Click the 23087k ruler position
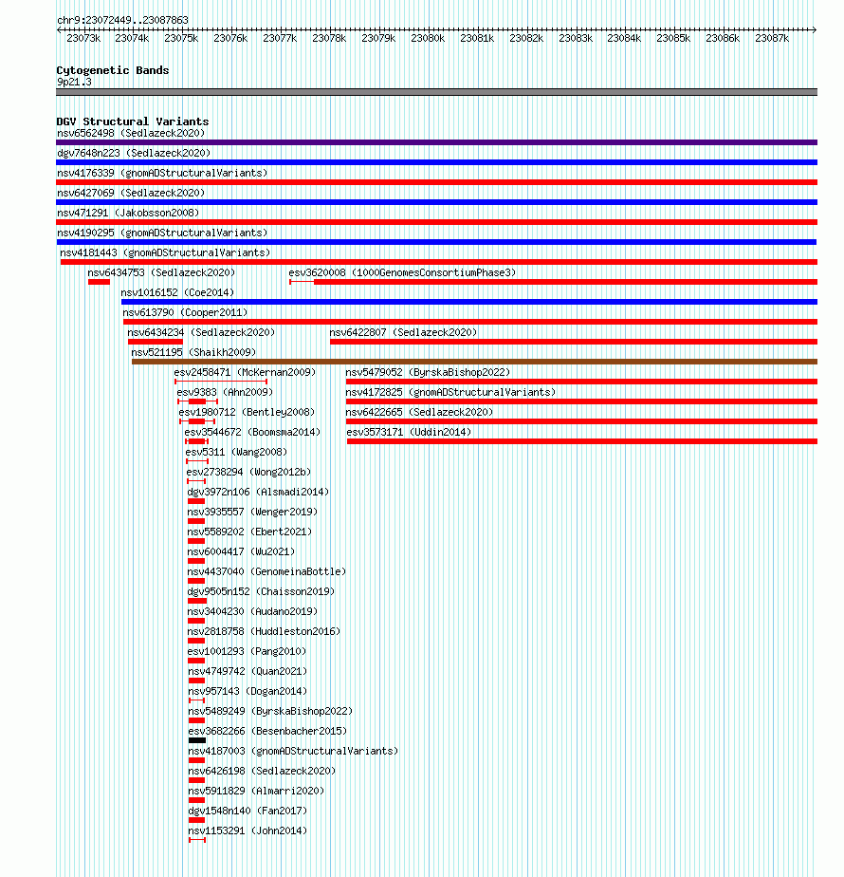 [x=772, y=39]
